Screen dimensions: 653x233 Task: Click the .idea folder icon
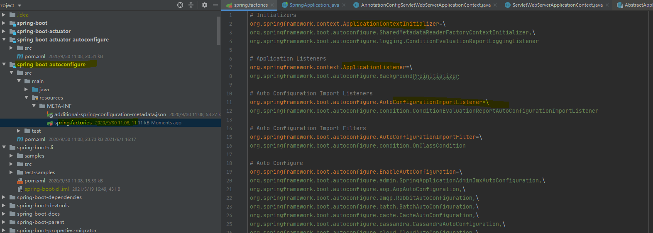coord(12,15)
